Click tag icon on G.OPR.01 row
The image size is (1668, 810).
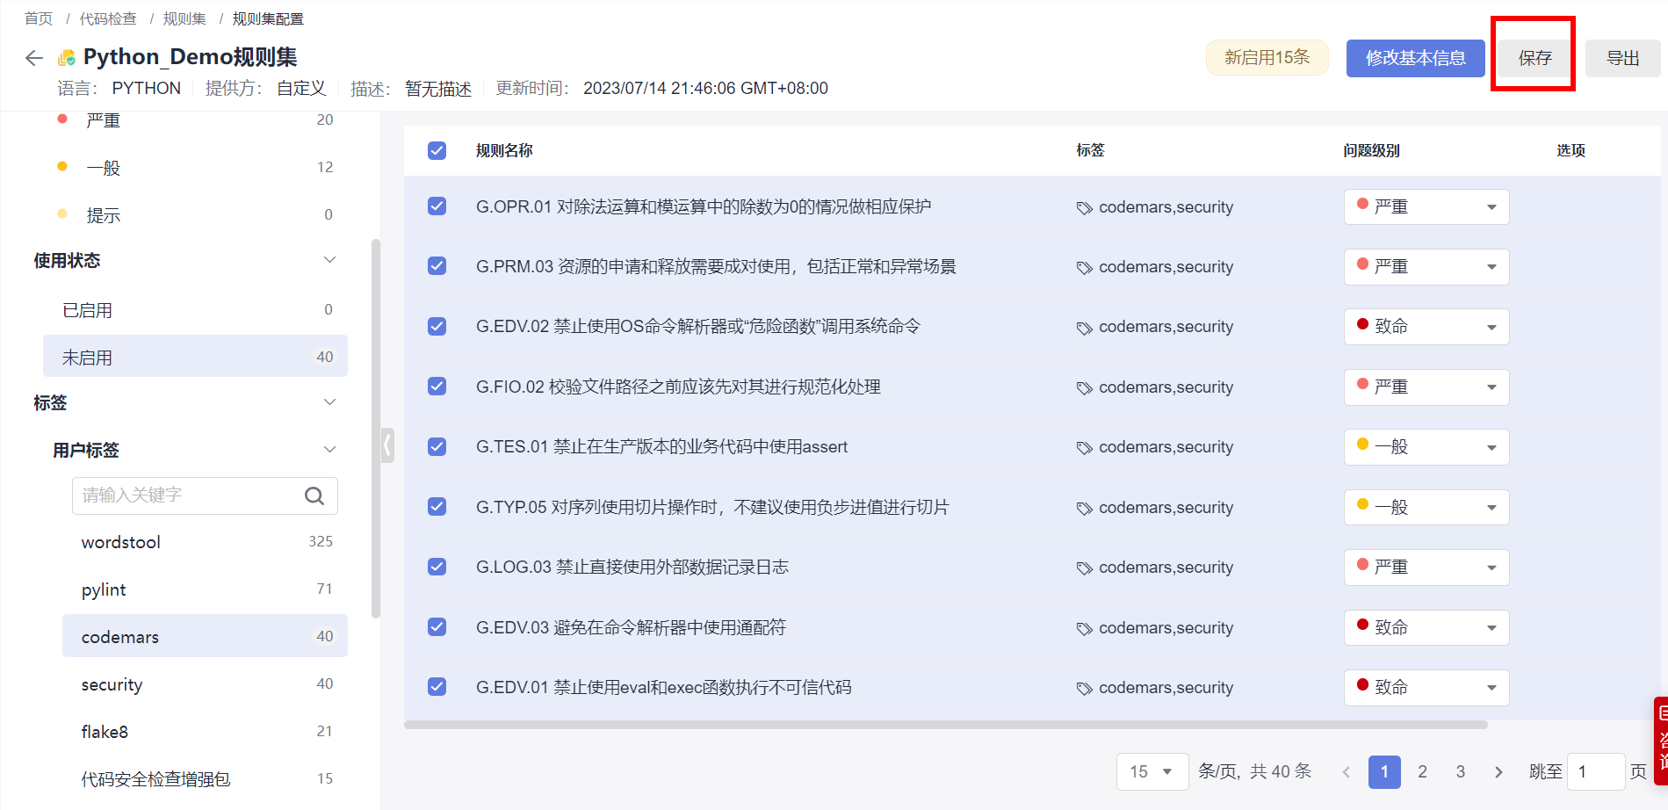[1085, 208]
